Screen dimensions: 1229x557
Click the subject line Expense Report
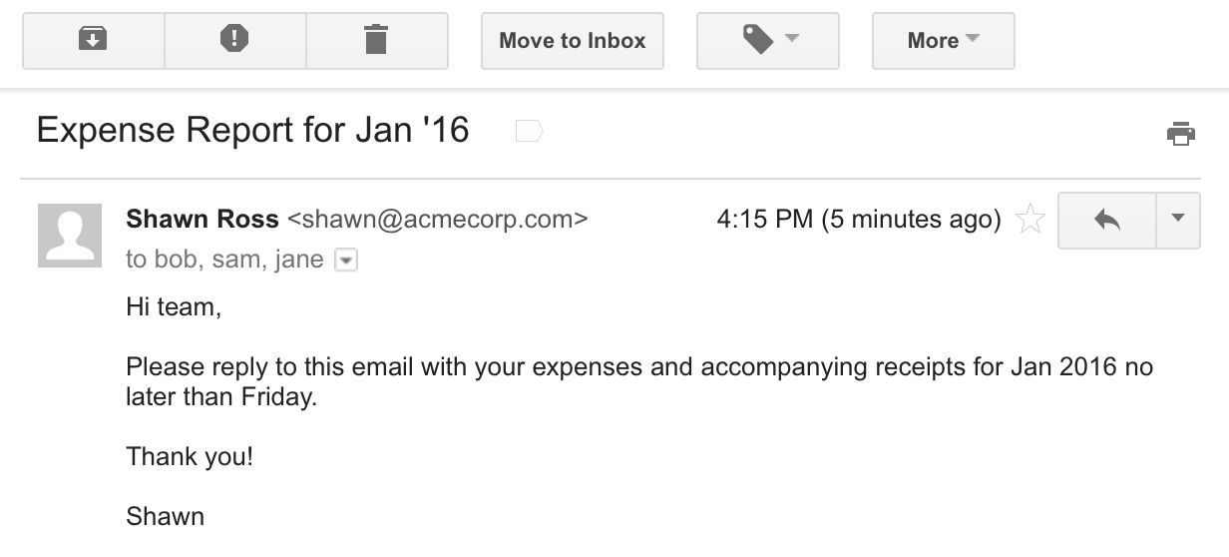252,131
